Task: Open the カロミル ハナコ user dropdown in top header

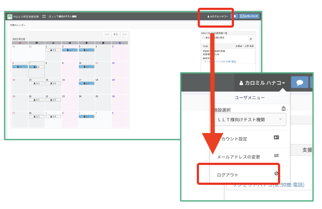Action: (218, 16)
